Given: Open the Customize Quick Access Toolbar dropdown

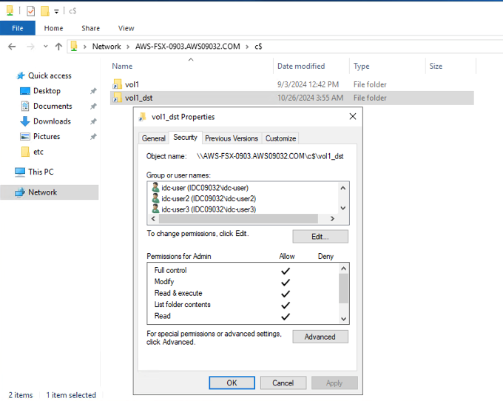Looking at the screenshot, I should click(56, 12).
